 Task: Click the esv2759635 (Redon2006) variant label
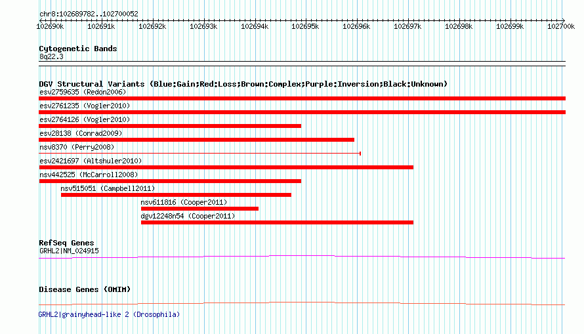click(x=83, y=92)
